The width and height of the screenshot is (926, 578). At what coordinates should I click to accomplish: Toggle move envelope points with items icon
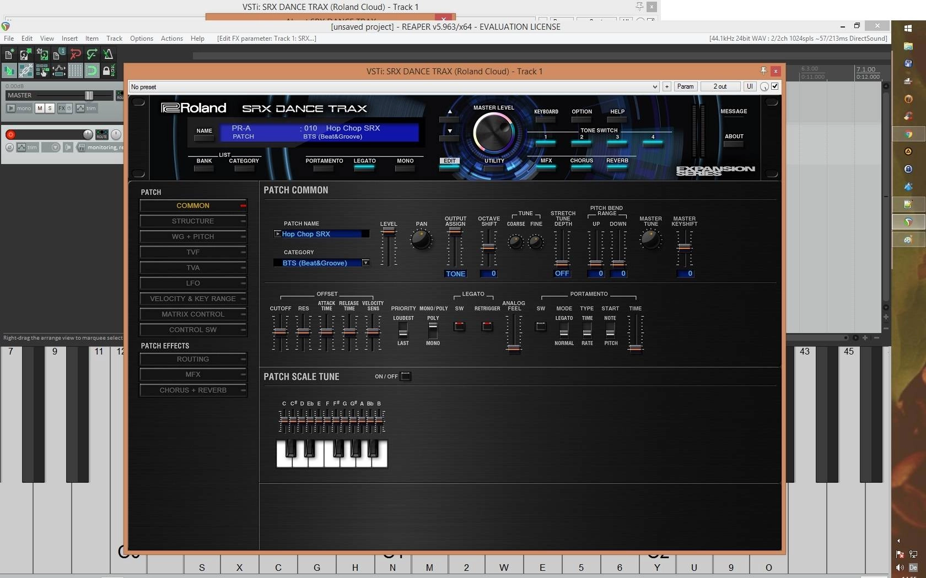click(58, 70)
